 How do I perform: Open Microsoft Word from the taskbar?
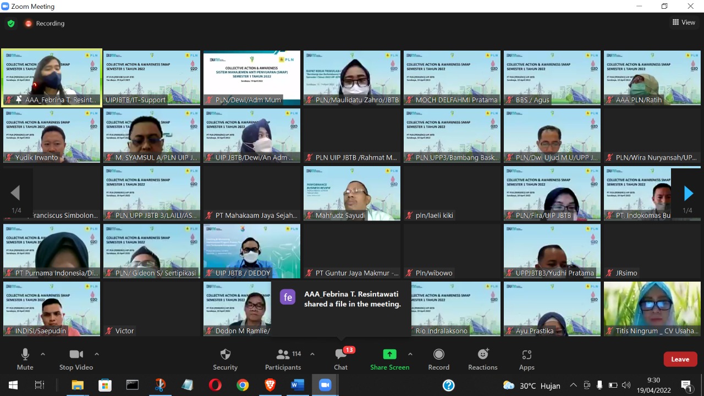[x=298, y=385]
